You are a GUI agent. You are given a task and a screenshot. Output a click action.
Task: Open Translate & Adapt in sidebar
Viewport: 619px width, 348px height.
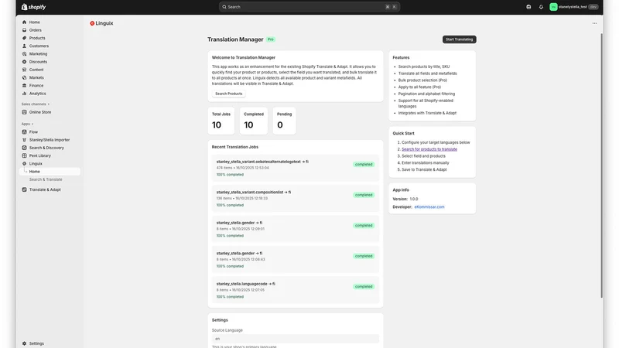pos(45,189)
